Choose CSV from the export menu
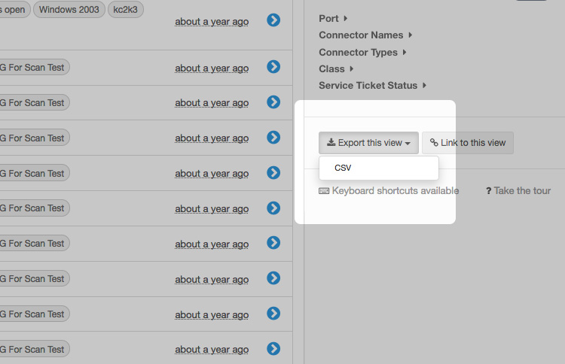The image size is (565, 364). pyautogui.click(x=343, y=168)
